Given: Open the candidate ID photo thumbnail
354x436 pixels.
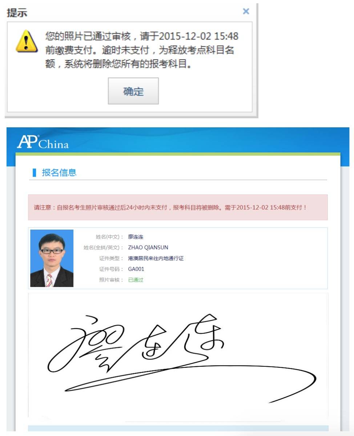Looking at the screenshot, I should point(52,258).
